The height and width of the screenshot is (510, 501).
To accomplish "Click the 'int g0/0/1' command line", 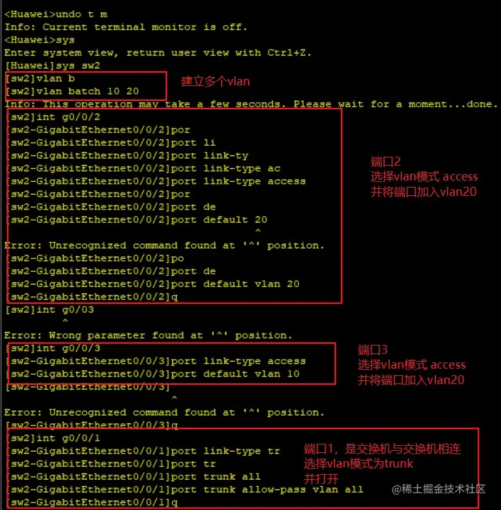I will [x=54, y=439].
